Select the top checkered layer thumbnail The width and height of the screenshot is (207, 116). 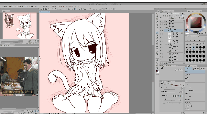click(x=169, y=34)
